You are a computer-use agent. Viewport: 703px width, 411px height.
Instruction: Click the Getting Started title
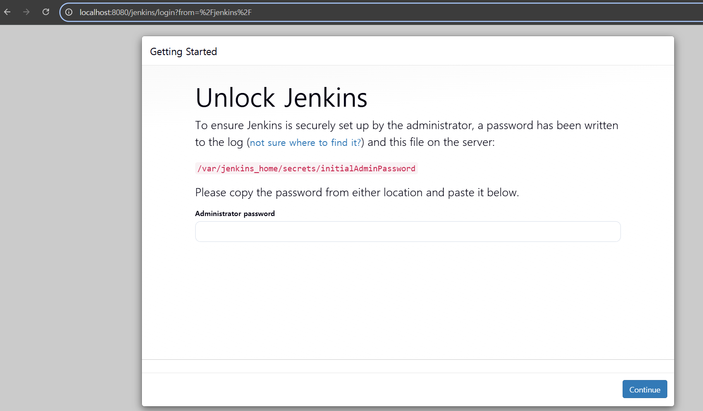click(183, 52)
